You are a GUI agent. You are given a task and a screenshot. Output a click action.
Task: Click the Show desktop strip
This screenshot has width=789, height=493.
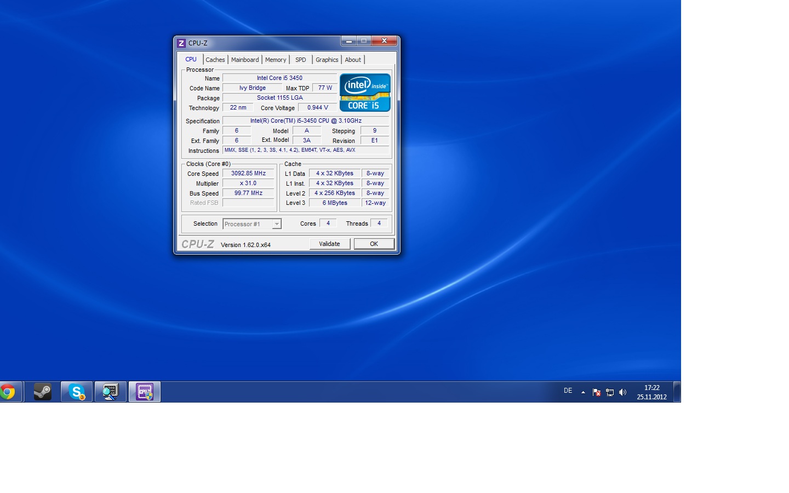coord(677,392)
